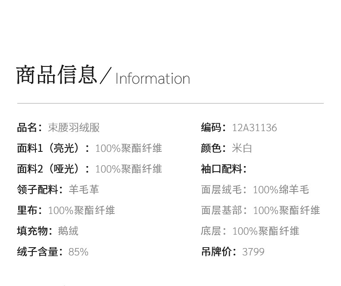Click the 编码 label
341x286 pixels.
(x=212, y=128)
